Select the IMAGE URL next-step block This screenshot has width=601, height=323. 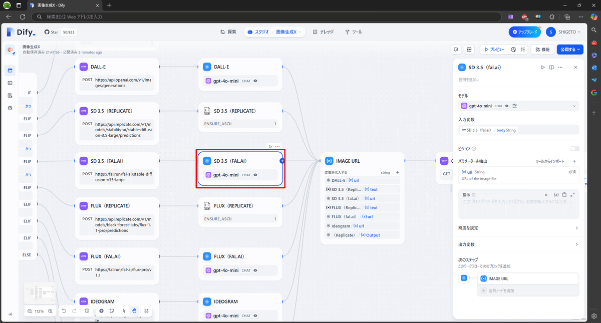coord(529,278)
